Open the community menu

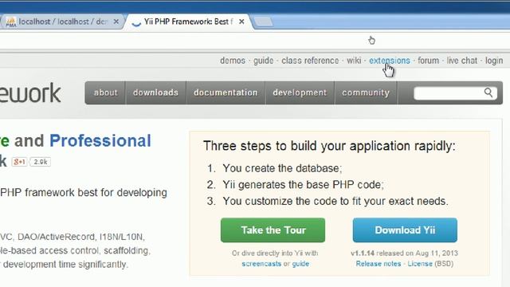(x=366, y=92)
